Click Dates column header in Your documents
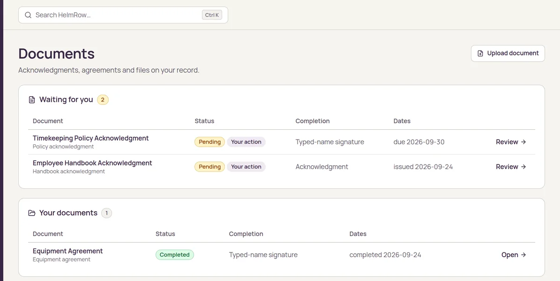Screen dimensions: 560x281 (358, 234)
